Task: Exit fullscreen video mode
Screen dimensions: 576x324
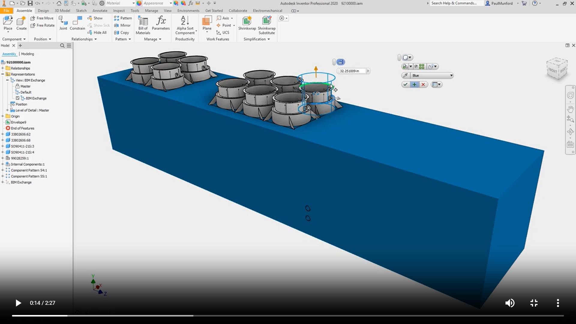Action: coord(534,303)
